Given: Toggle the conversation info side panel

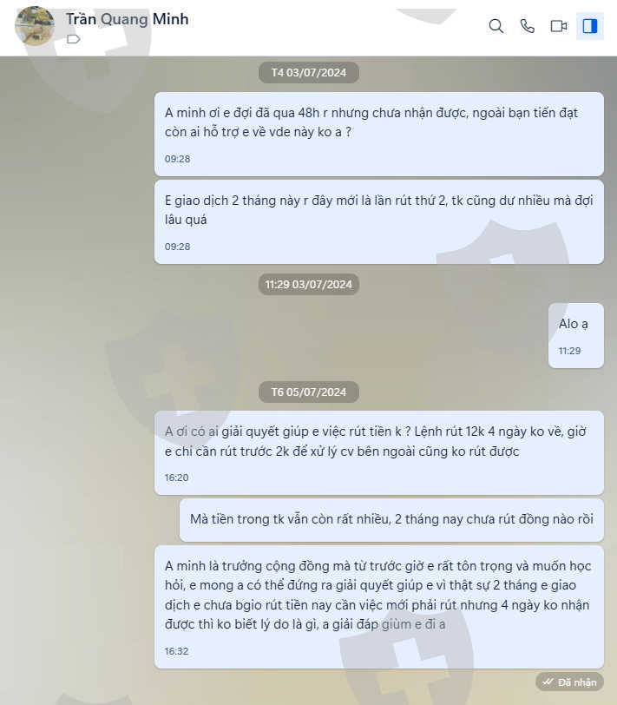Looking at the screenshot, I should coord(589,26).
